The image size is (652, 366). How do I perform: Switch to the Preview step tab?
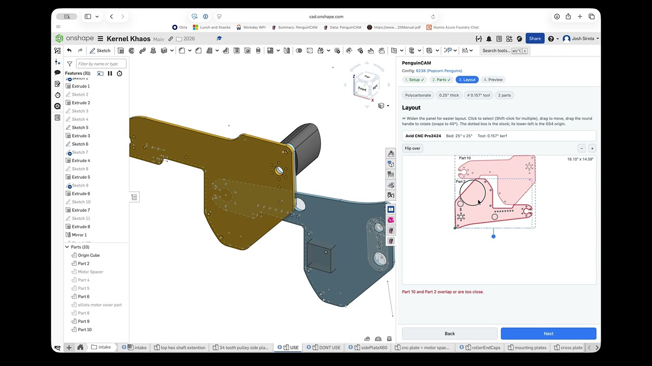pyautogui.click(x=493, y=80)
